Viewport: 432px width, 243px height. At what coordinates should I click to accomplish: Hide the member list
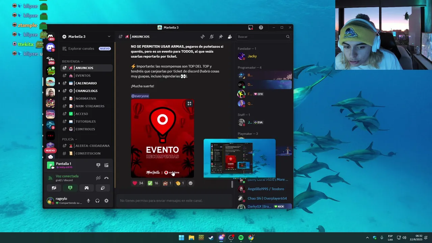(230, 37)
